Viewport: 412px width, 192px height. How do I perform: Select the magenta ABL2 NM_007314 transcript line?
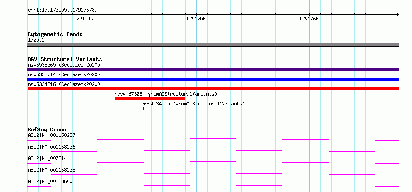213,162
